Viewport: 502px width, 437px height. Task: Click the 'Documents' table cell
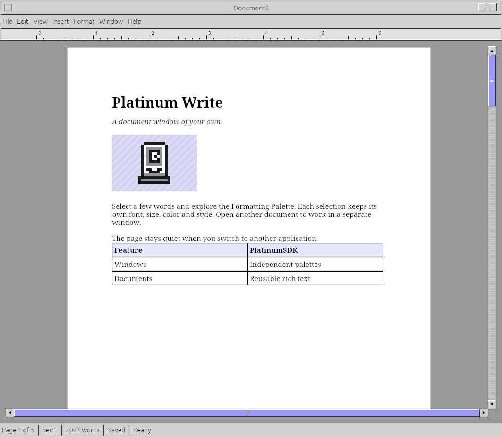(179, 278)
